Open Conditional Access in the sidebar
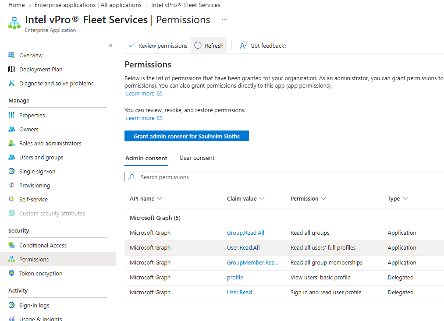This screenshot has width=444, height=321. [43, 246]
